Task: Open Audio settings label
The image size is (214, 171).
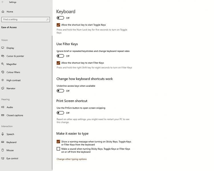Action: (x=10, y=107)
